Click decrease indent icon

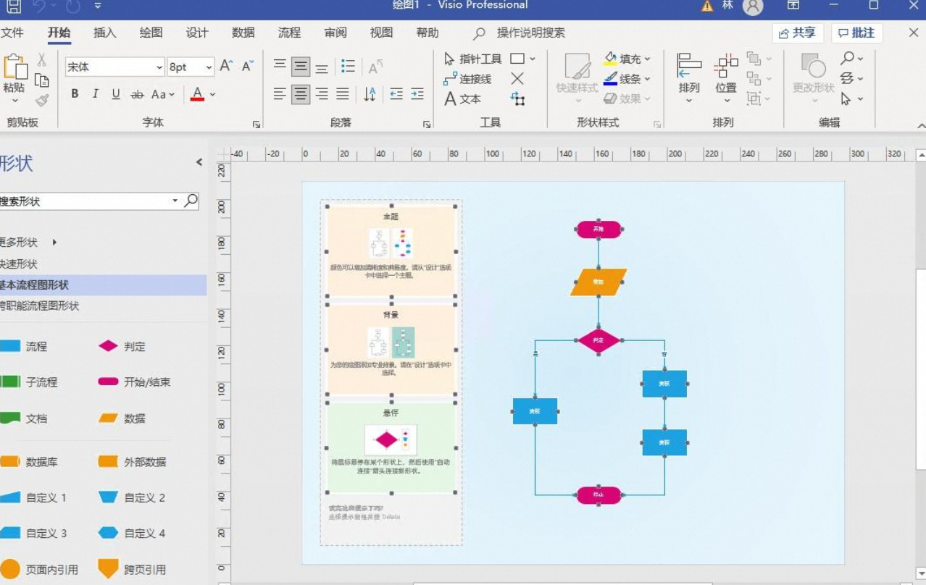pos(396,94)
